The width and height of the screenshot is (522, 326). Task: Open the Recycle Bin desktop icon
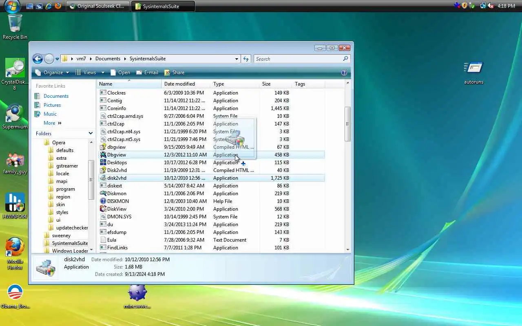click(15, 26)
